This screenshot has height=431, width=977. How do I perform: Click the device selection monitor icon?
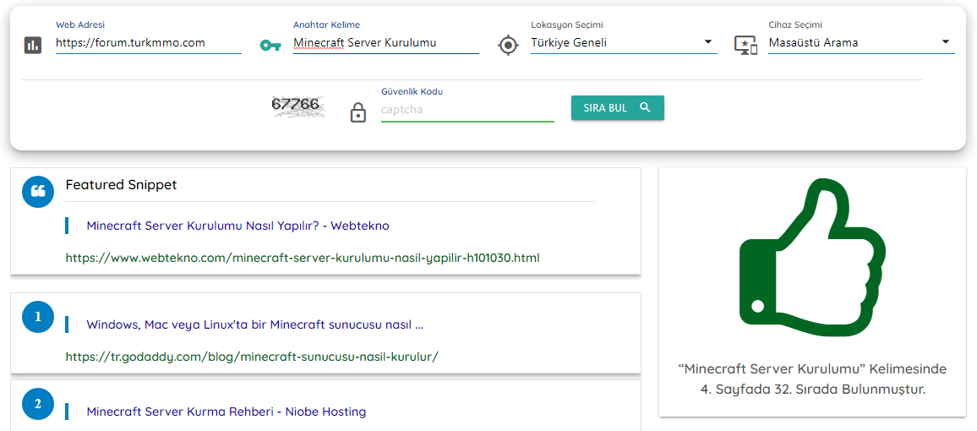(745, 46)
